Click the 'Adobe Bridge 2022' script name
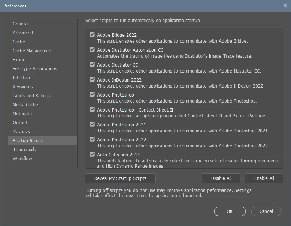291x226 pixels. 117,35
